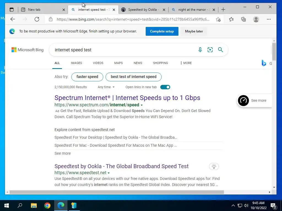The height and width of the screenshot is (211, 282).
Task: Open the MORE search categories menu
Action: click(186, 63)
